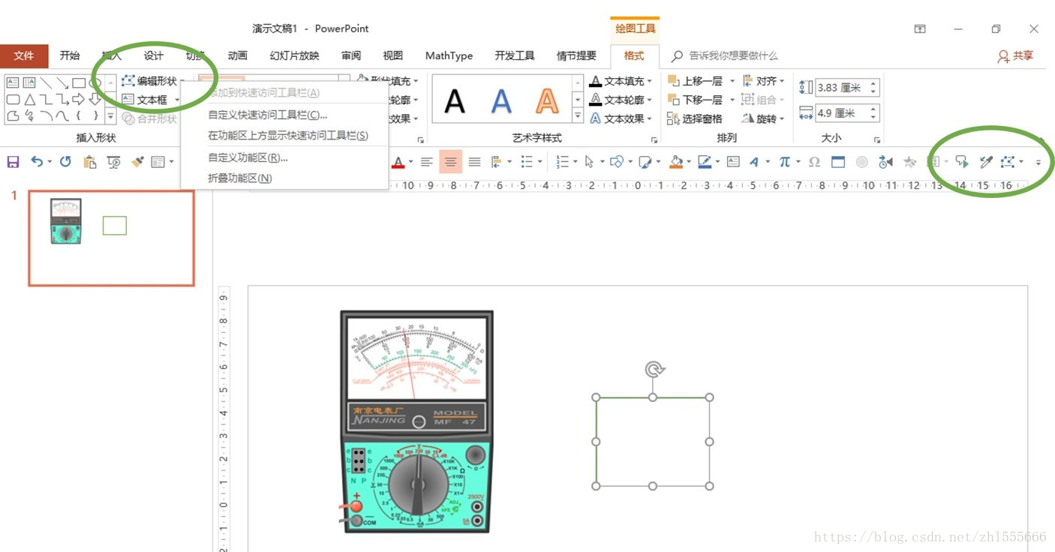This screenshot has width=1055, height=552.
Task: Click the animation timing clock icon
Action: (886, 161)
